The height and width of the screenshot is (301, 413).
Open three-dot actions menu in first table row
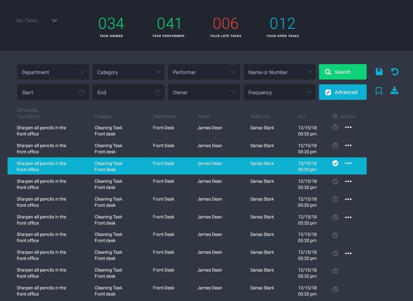348,128
